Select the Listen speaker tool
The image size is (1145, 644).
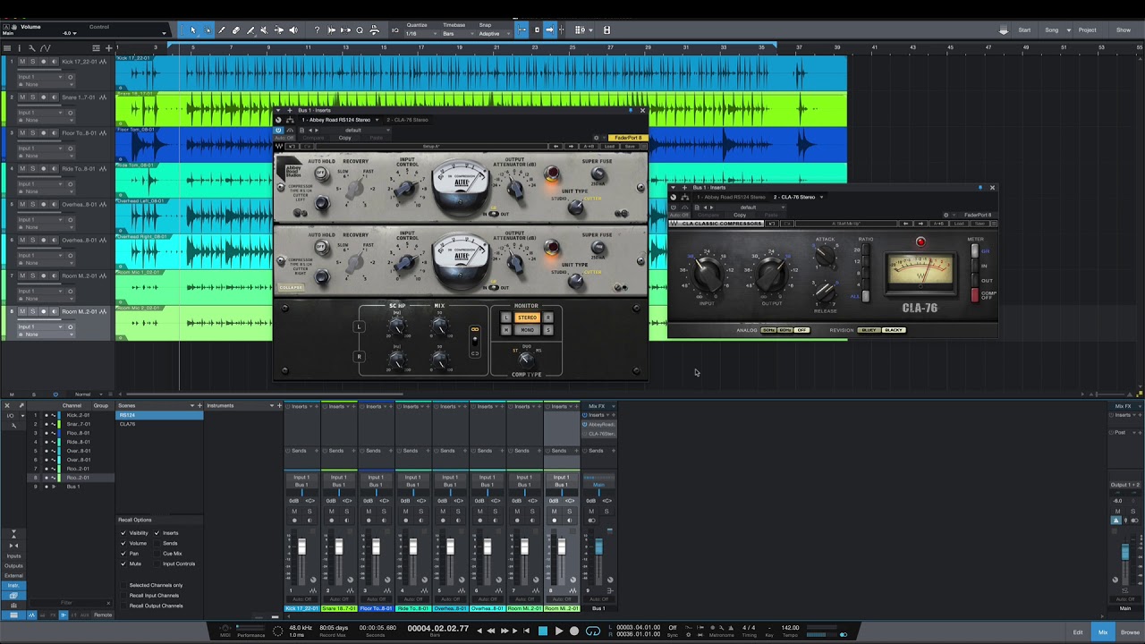pyautogui.click(x=293, y=30)
